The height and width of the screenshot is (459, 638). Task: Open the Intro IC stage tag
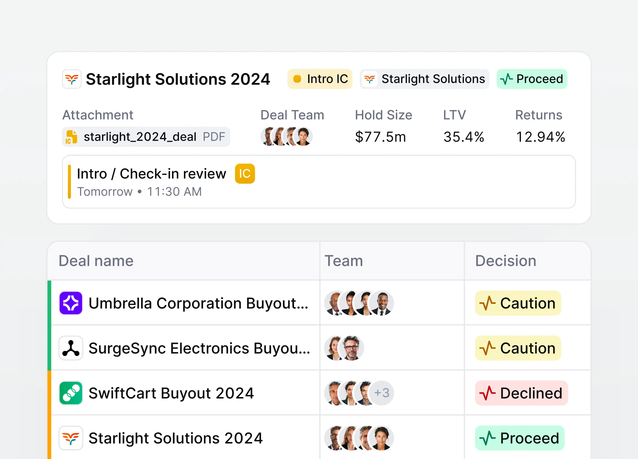320,79
